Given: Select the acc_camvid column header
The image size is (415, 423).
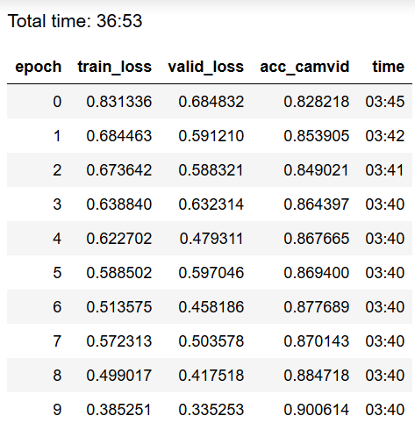Looking at the screenshot, I should pyautogui.click(x=304, y=67).
